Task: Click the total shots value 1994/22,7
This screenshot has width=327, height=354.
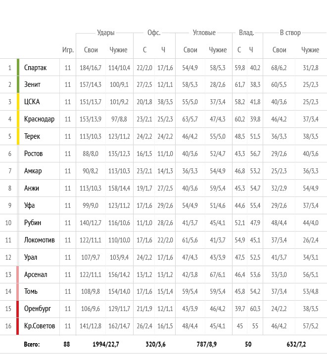Action: coord(106,344)
